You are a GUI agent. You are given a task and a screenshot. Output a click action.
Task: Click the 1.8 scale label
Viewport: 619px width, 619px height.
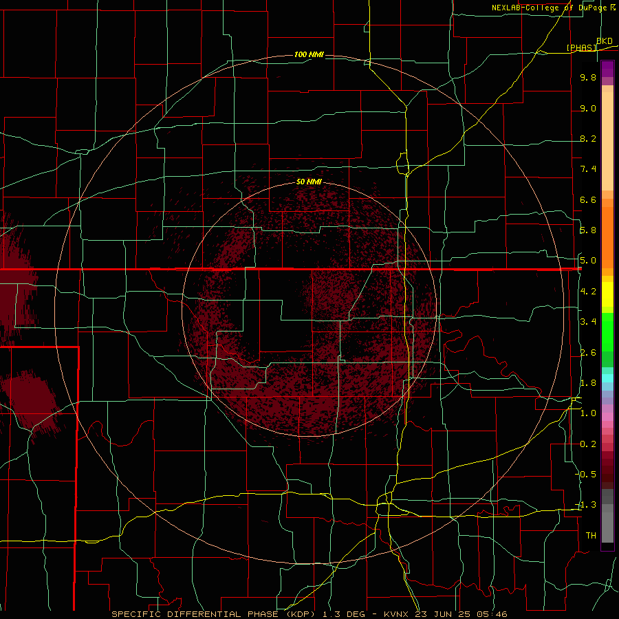(x=588, y=383)
